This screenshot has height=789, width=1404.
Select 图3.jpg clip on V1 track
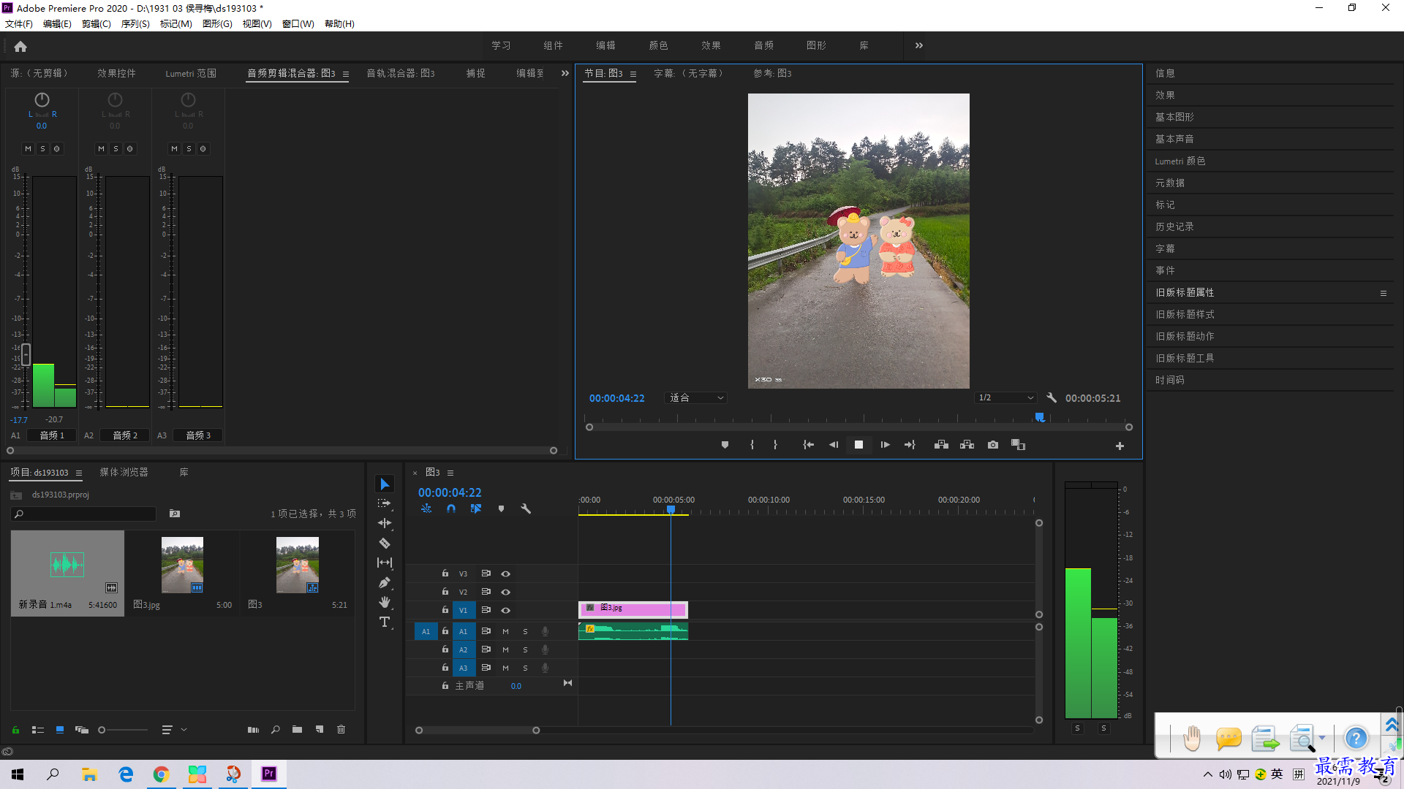point(633,609)
